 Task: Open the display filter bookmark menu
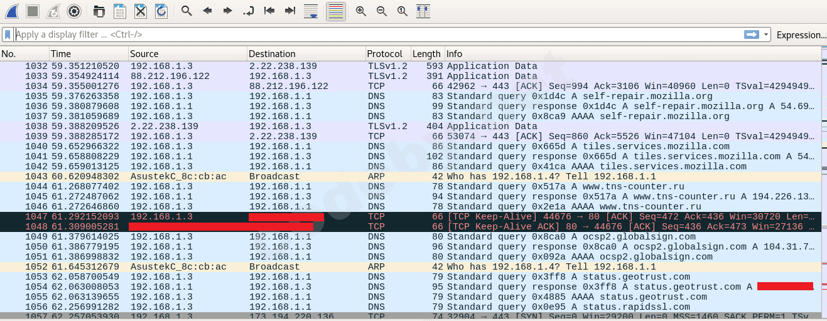pos(8,34)
